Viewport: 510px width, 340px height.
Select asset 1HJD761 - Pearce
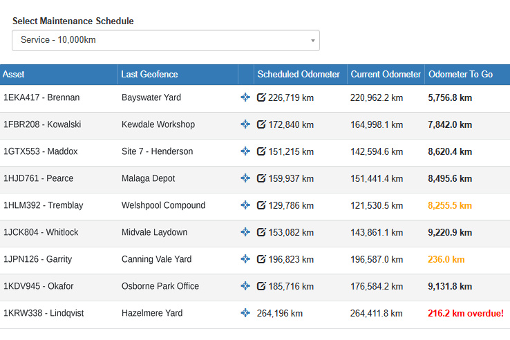coord(39,178)
